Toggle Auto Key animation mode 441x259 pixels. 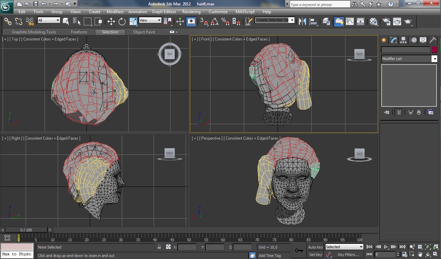pyautogui.click(x=315, y=247)
